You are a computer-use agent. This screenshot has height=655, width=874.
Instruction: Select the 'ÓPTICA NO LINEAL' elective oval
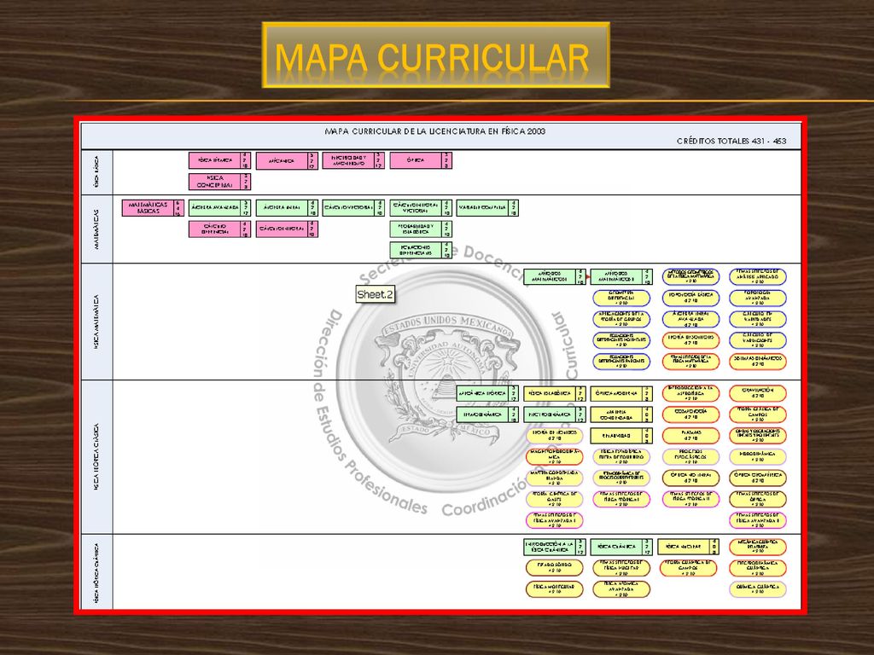[691, 478]
